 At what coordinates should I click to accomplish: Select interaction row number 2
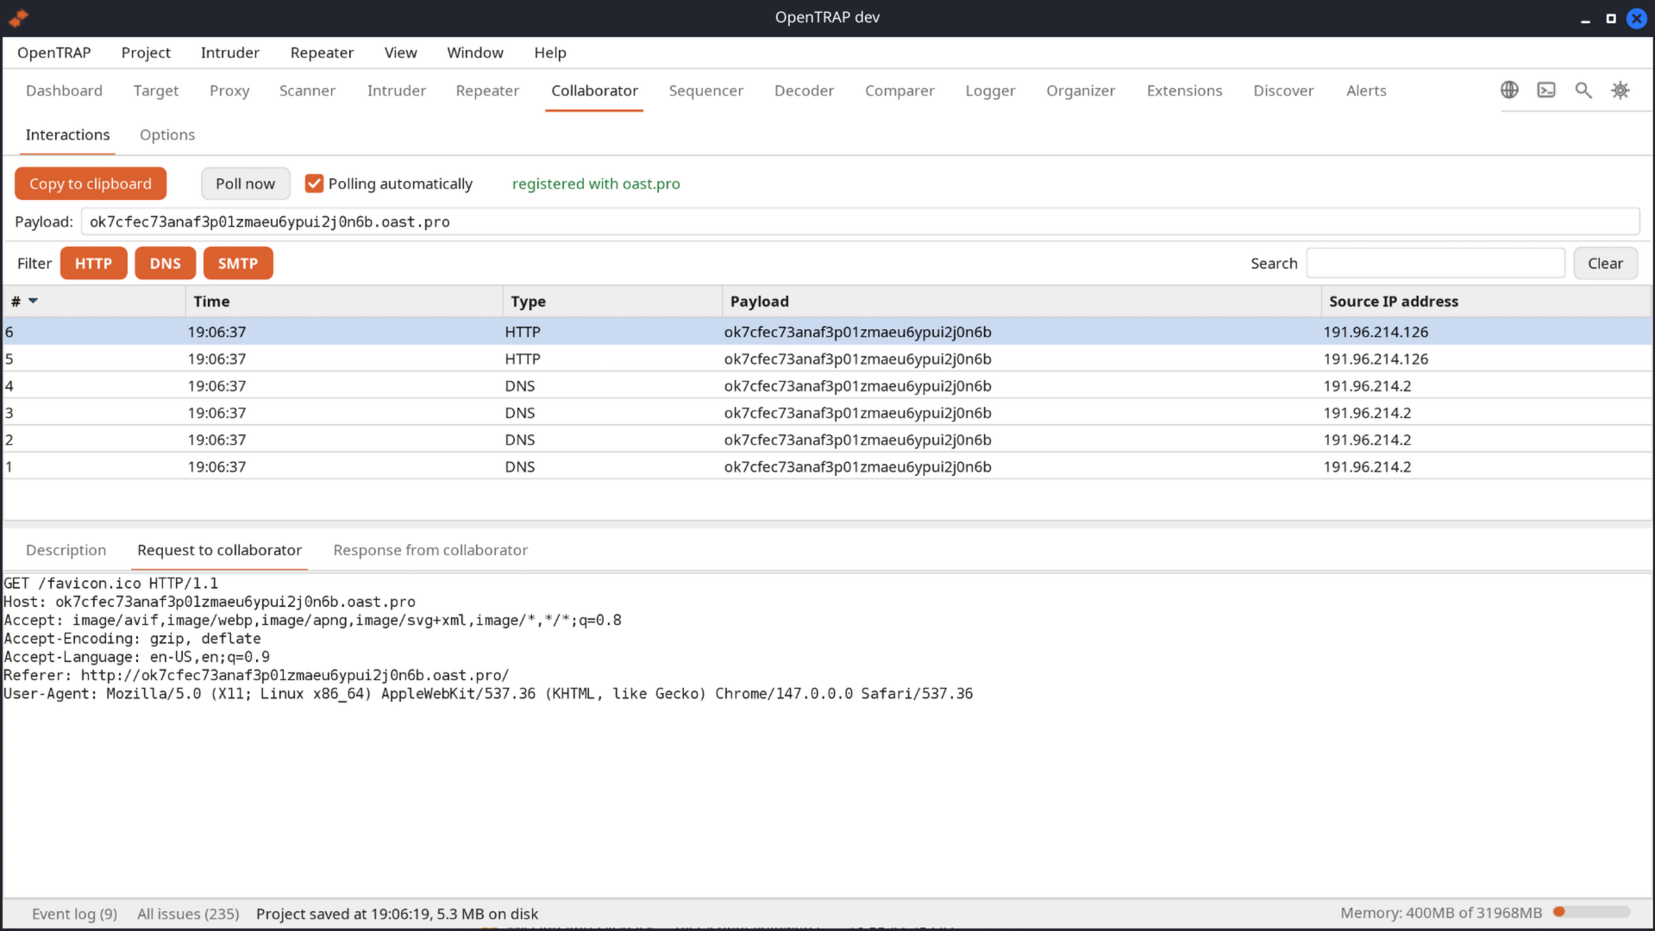click(x=827, y=440)
